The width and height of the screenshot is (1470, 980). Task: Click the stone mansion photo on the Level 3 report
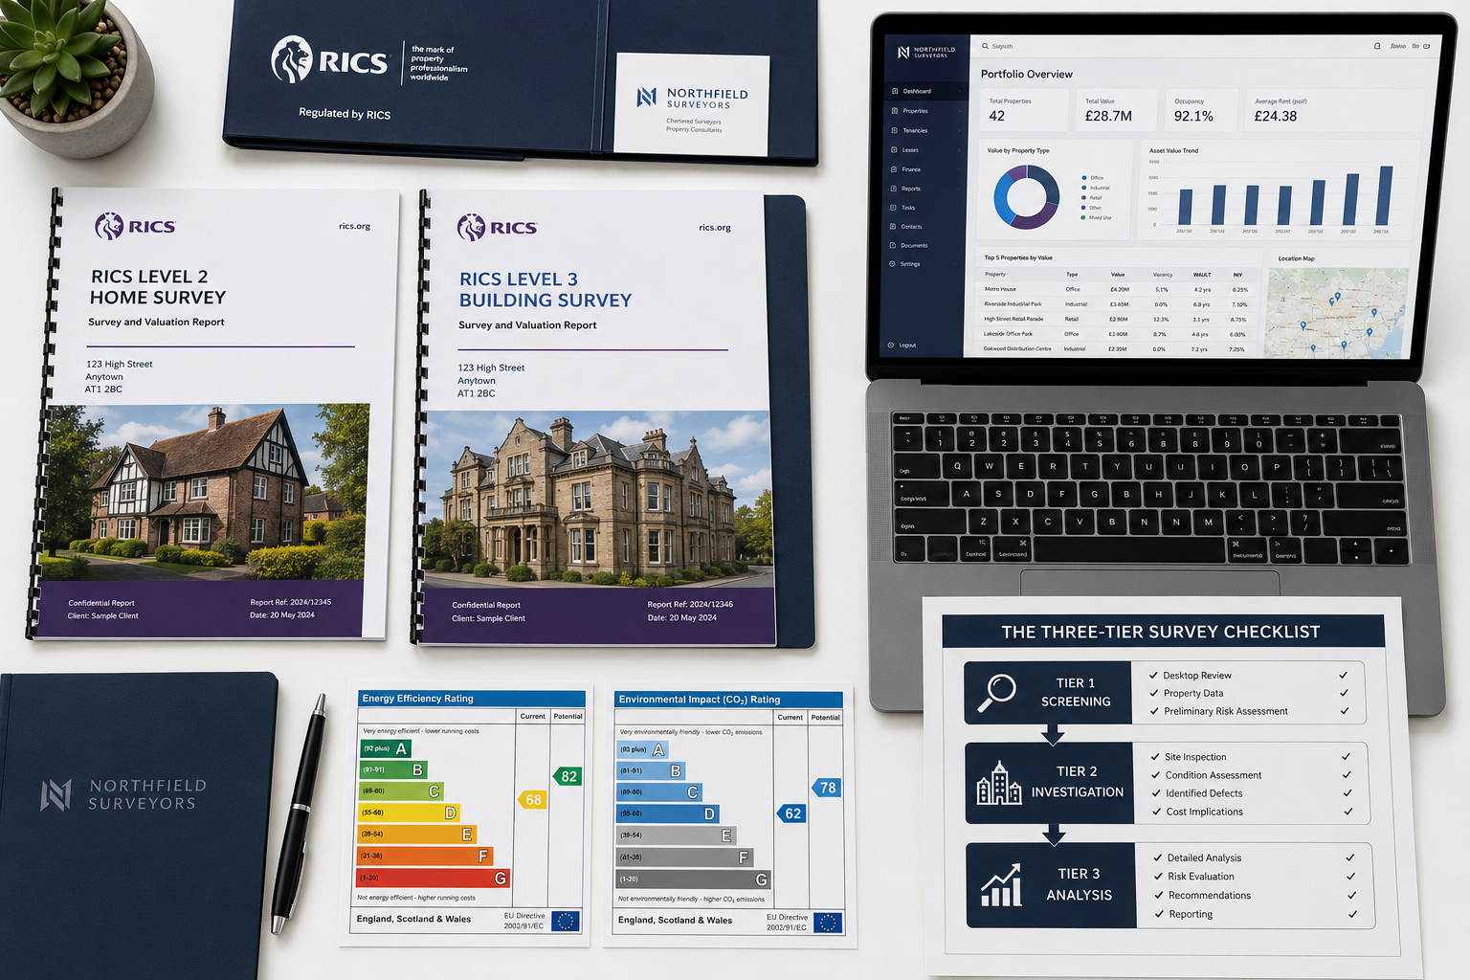tap(597, 500)
